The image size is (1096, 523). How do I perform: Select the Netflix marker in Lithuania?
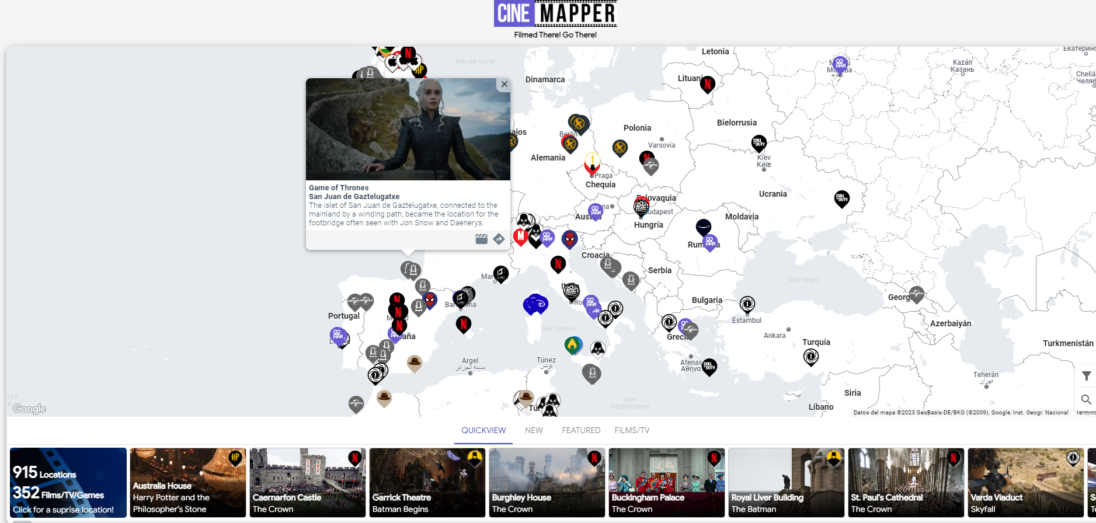[x=708, y=85]
